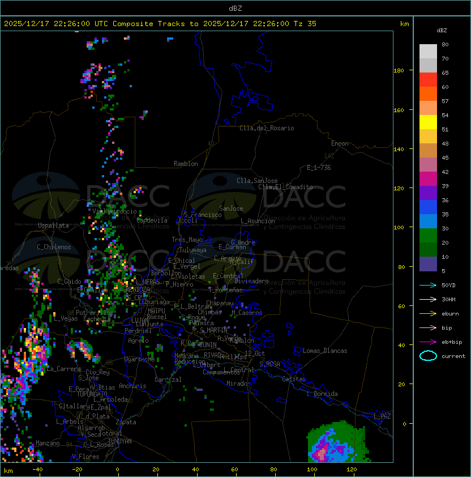Click the '-40' tick on horizontal axis

(37, 470)
